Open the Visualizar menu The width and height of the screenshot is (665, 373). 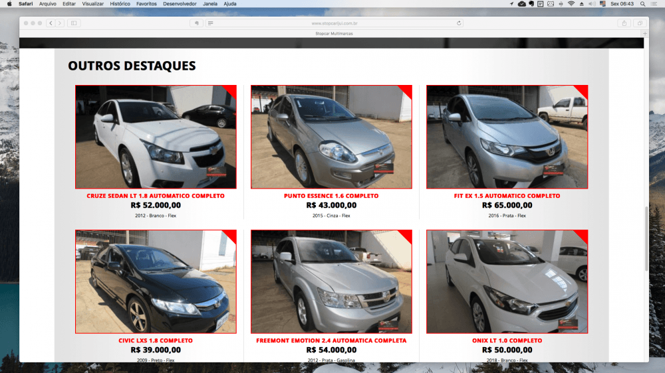click(92, 4)
